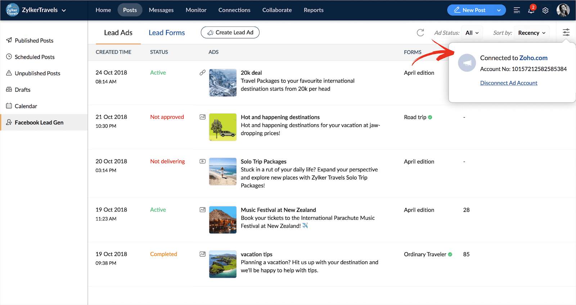
Task: Click the Drafts tray icon
Action: pyautogui.click(x=9, y=89)
